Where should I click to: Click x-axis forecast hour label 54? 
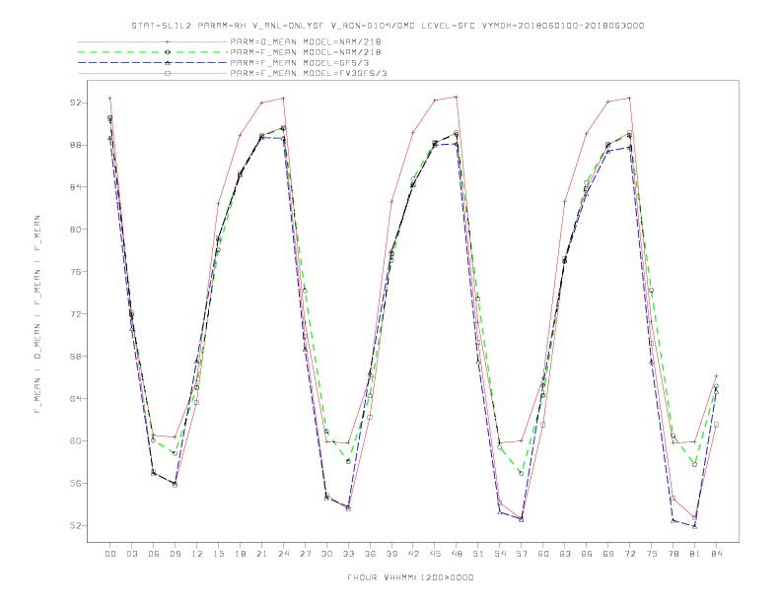500,554
